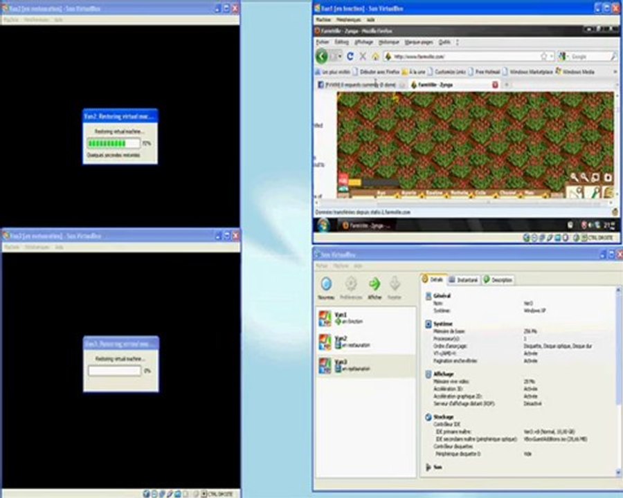This screenshot has height=498, width=623.
Task: Click the Van2 restoring progress bar
Action: click(114, 143)
